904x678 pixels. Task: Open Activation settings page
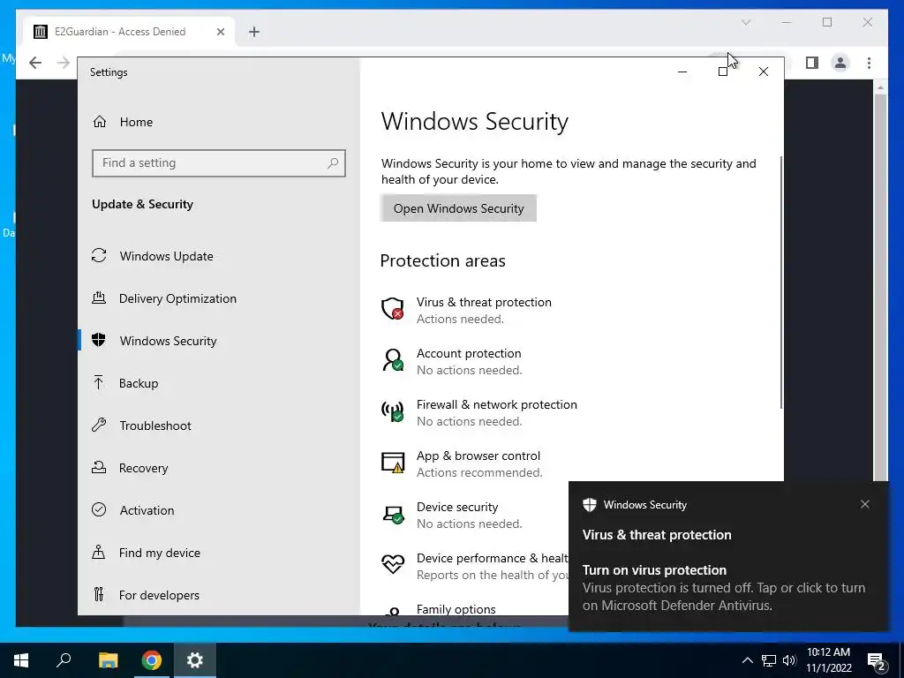pyautogui.click(x=147, y=510)
